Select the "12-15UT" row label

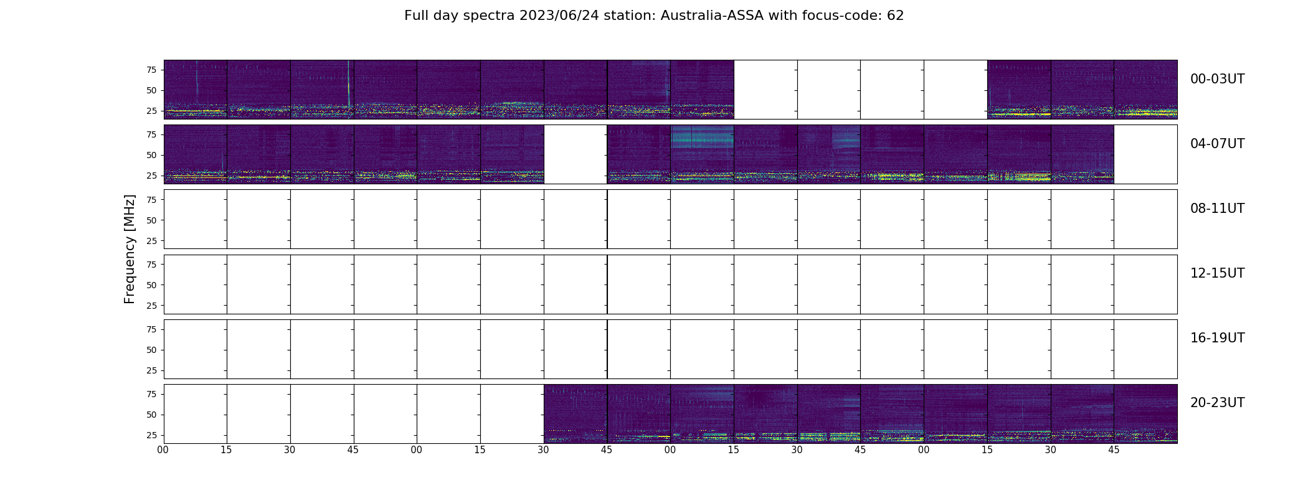tap(1217, 273)
